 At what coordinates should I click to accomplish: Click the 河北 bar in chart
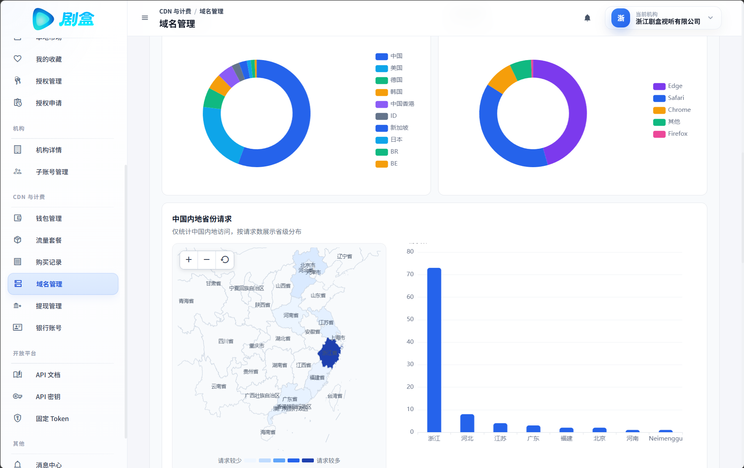(x=467, y=423)
